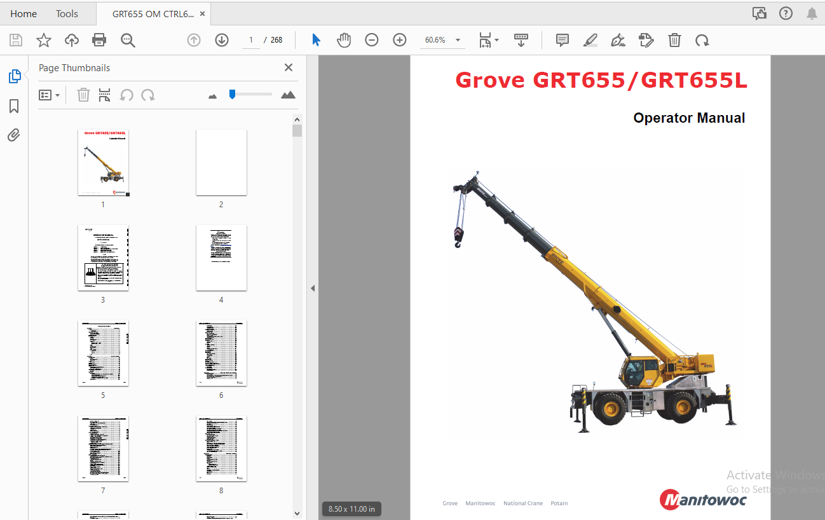Open the sign document pen tool
The height and width of the screenshot is (520, 825).
click(x=618, y=40)
